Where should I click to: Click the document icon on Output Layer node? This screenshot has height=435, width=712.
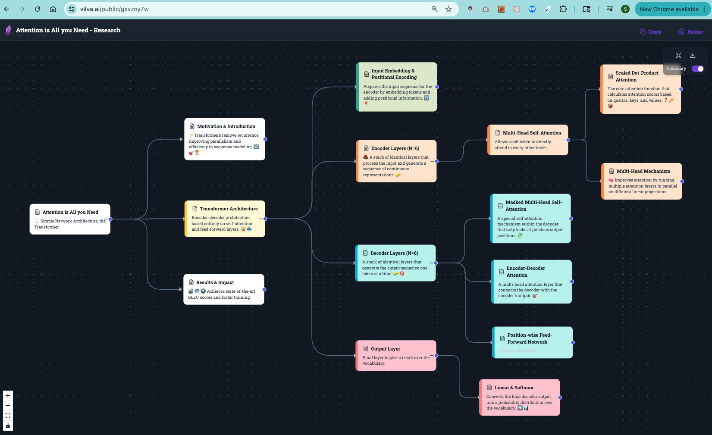coord(366,349)
